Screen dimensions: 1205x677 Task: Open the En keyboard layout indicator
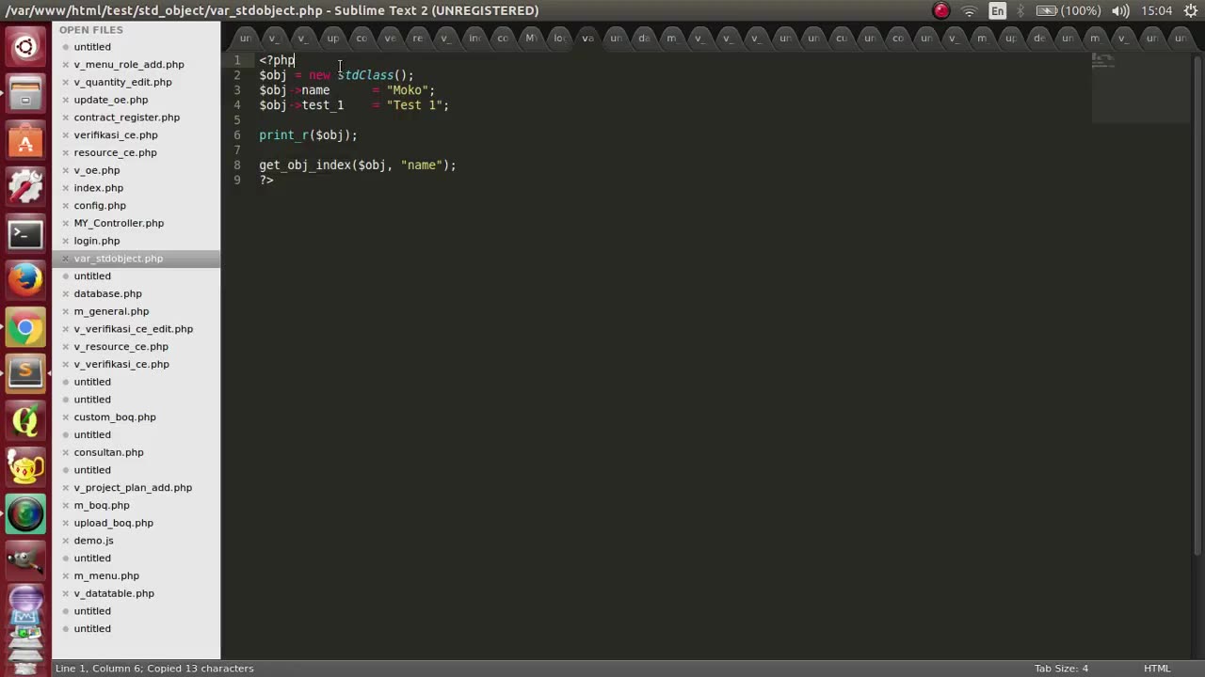click(x=997, y=10)
